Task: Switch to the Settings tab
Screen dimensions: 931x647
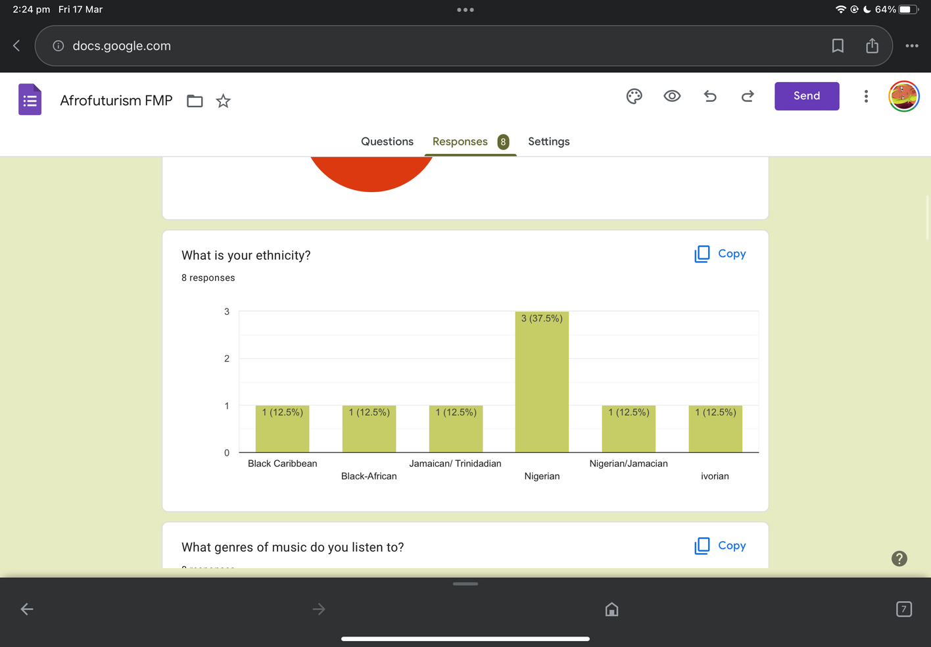Action: coord(548,141)
